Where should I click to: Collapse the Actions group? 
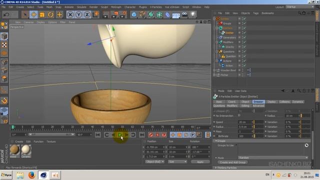pyautogui.click(x=216, y=61)
